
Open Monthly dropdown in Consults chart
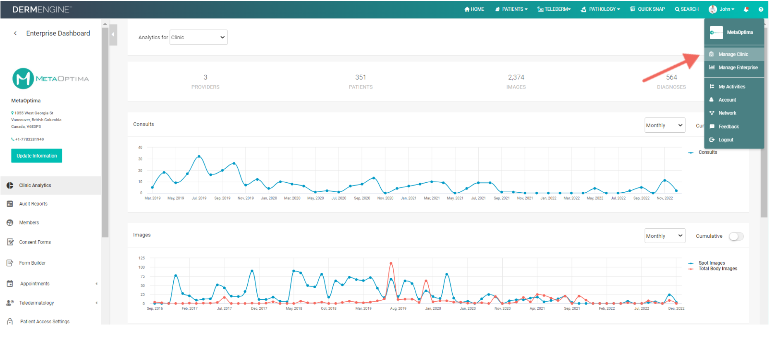664,125
